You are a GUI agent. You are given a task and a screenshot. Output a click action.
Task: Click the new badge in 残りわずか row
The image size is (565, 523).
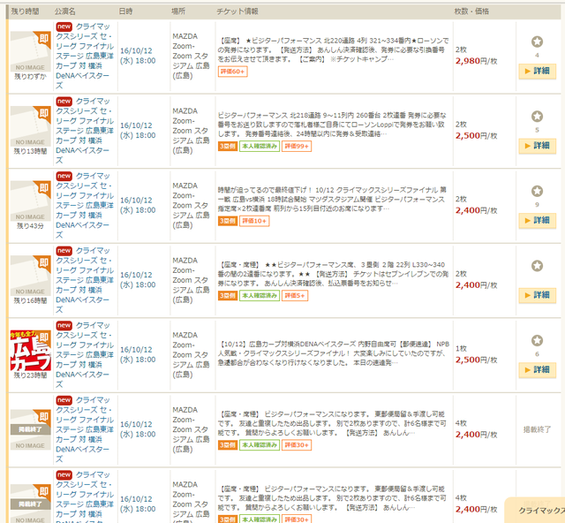point(64,27)
